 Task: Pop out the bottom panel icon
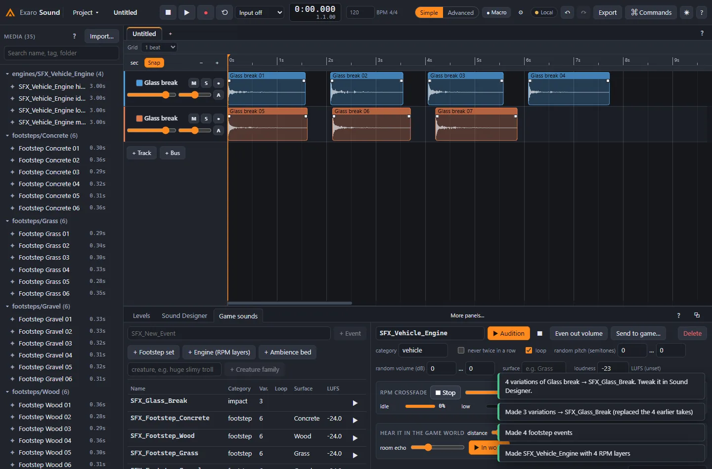click(x=697, y=315)
